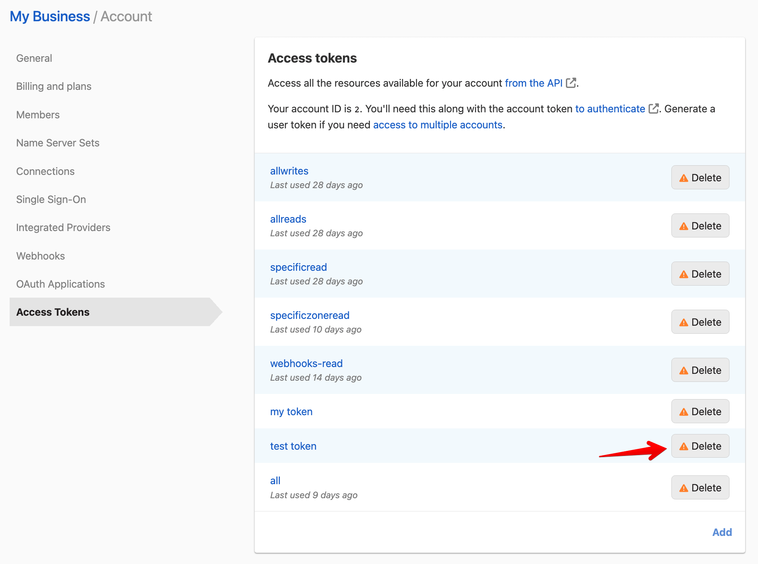
Task: Open the webhooks-read token
Action: (306, 363)
